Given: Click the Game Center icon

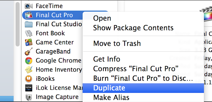Looking at the screenshot, I should coord(29,42).
